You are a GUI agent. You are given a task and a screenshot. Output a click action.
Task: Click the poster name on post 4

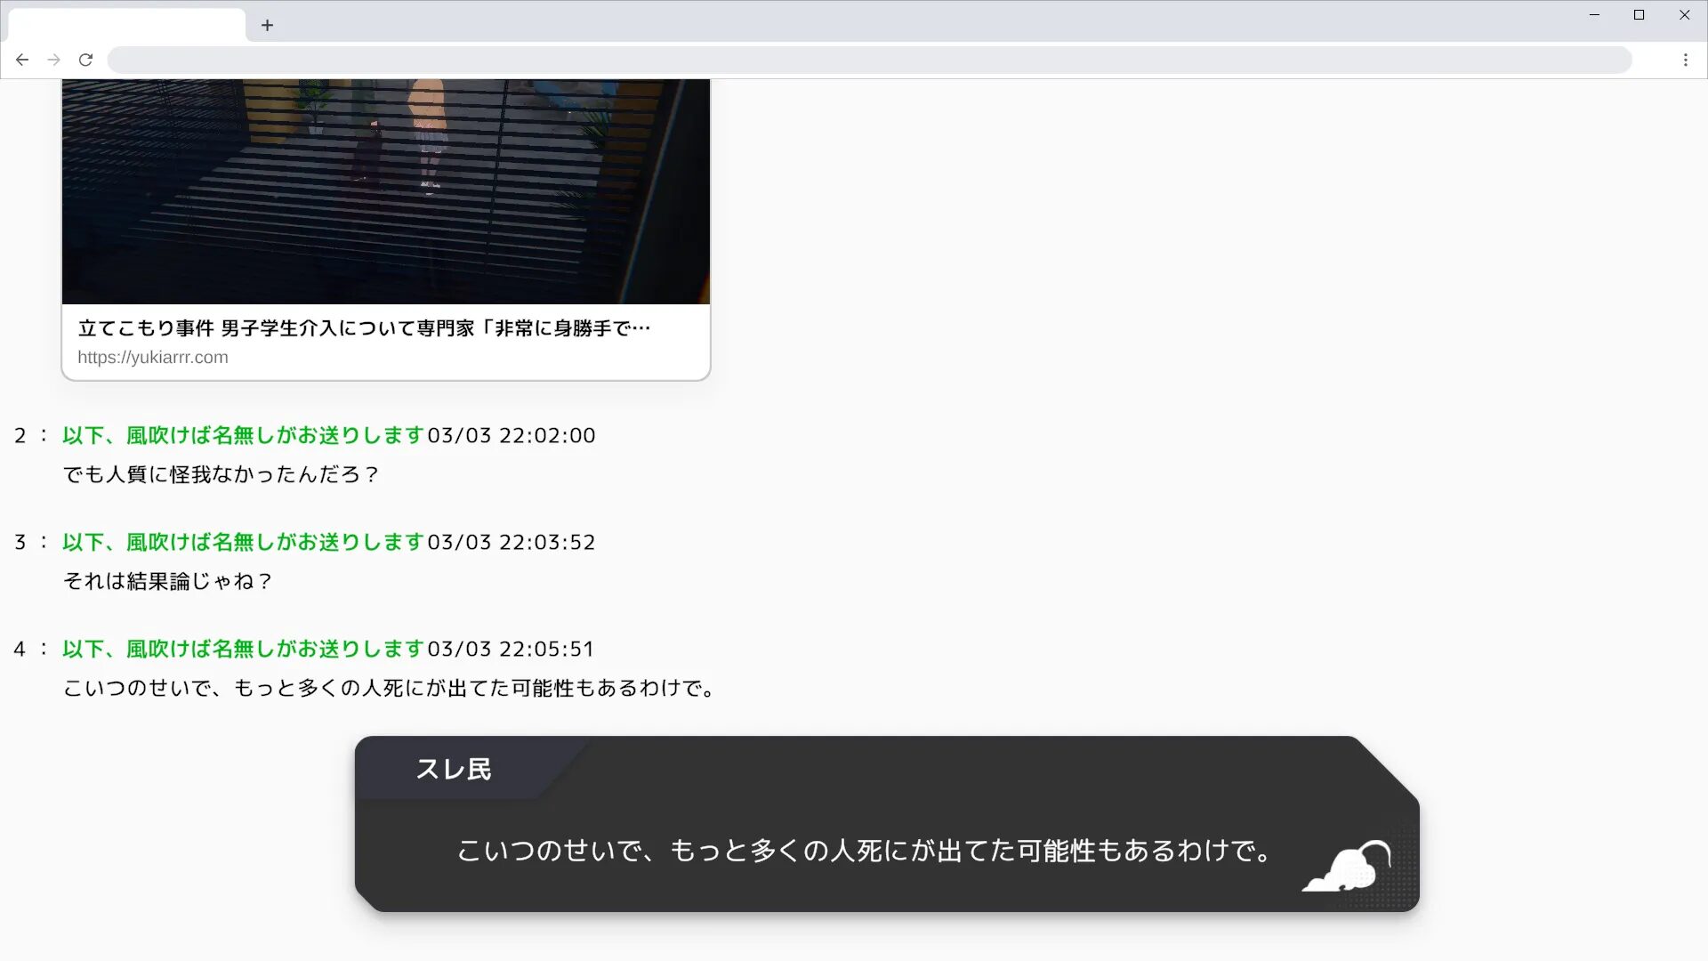(243, 649)
